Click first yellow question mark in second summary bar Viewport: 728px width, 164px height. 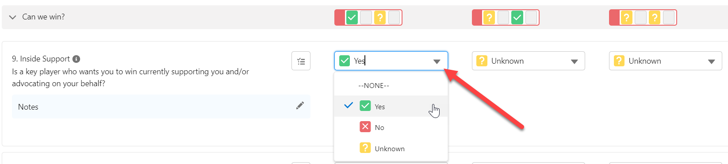[489, 18]
